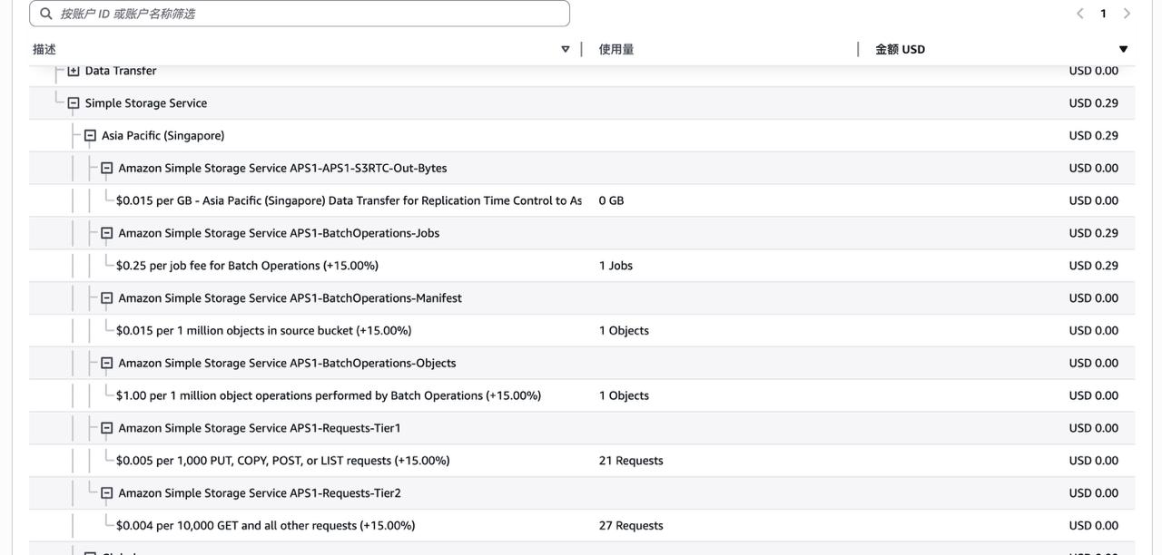
Task: Click the 21 Requests usage value
Action: pyautogui.click(x=631, y=461)
